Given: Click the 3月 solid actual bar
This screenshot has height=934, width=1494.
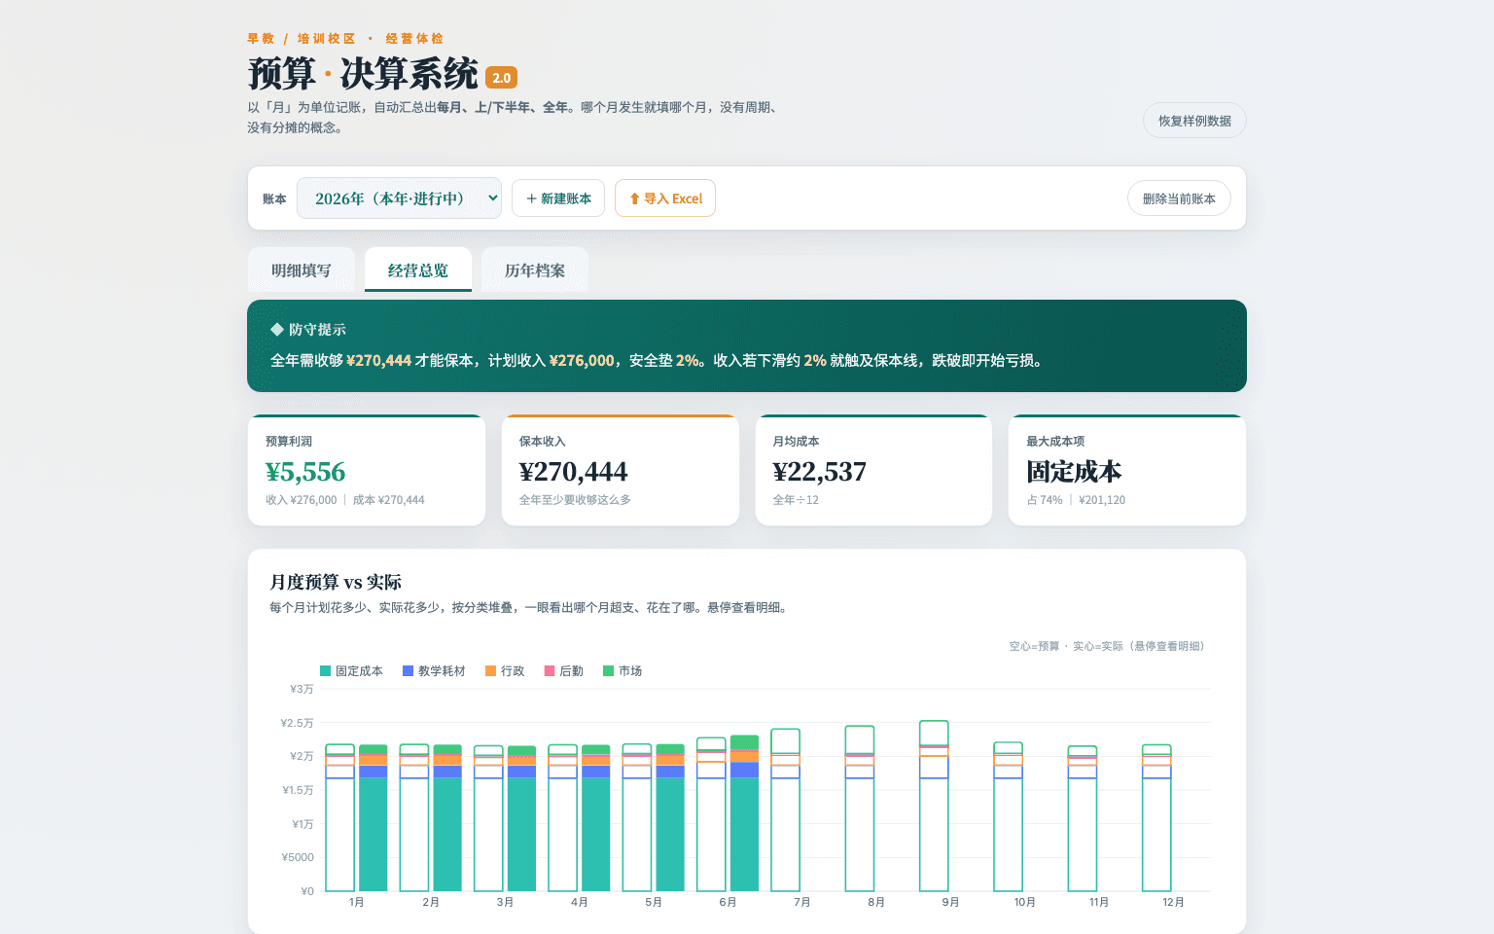Looking at the screenshot, I should 522,818.
